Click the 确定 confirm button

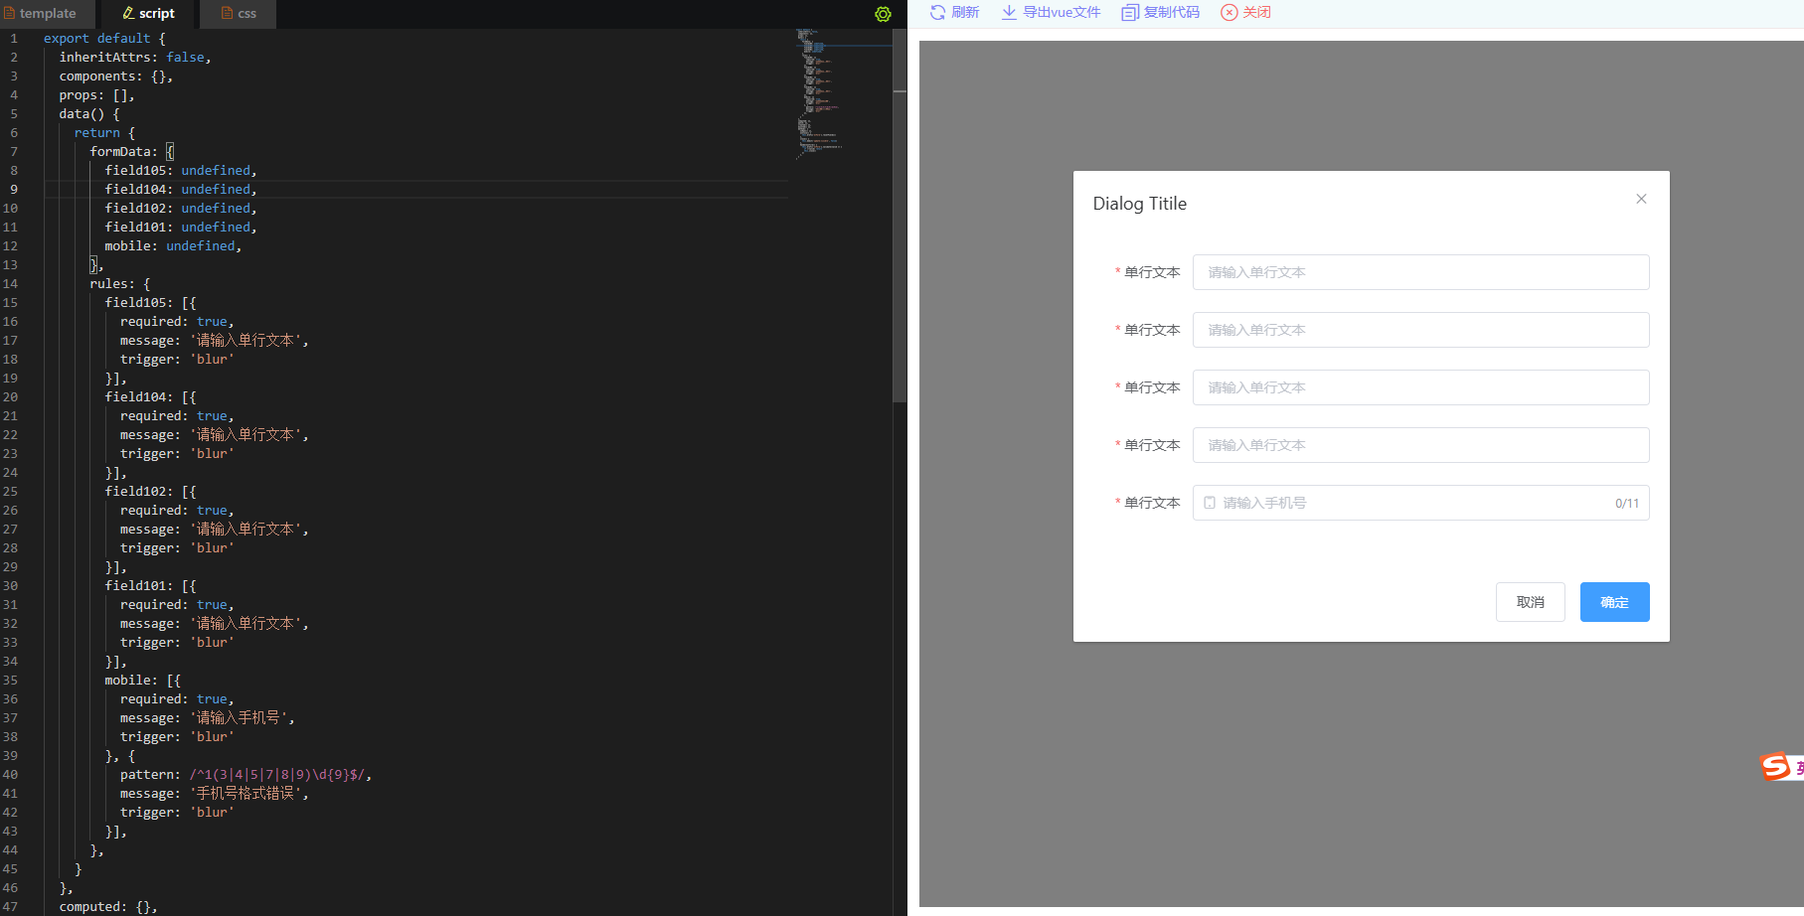pyautogui.click(x=1614, y=601)
